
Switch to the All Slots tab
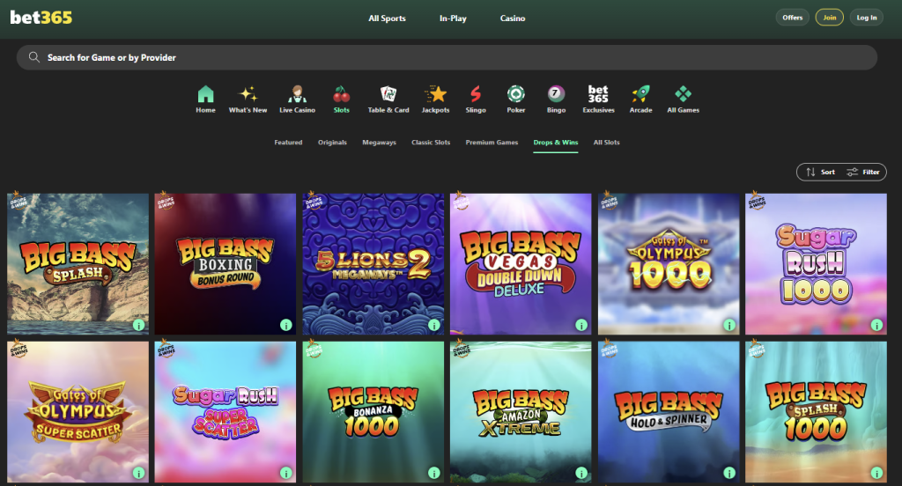click(606, 142)
